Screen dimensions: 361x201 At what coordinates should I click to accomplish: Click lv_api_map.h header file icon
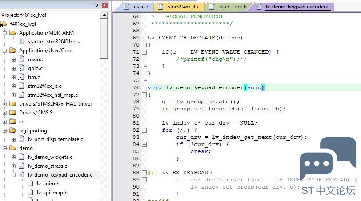30,192
